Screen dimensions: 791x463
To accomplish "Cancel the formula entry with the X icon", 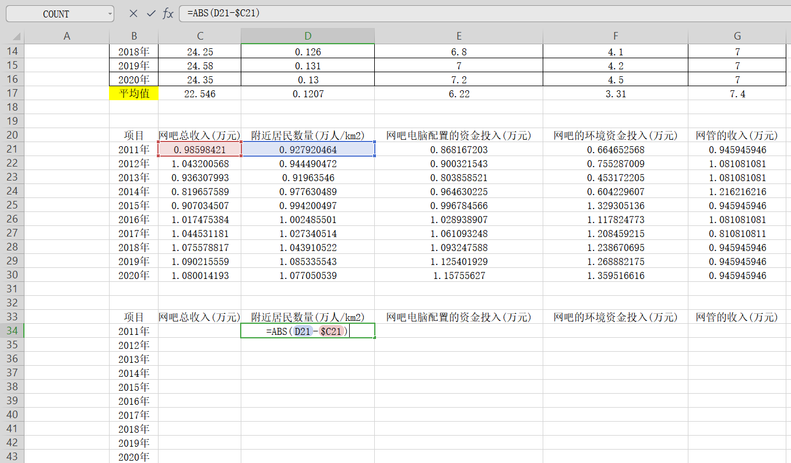I will coord(133,13).
